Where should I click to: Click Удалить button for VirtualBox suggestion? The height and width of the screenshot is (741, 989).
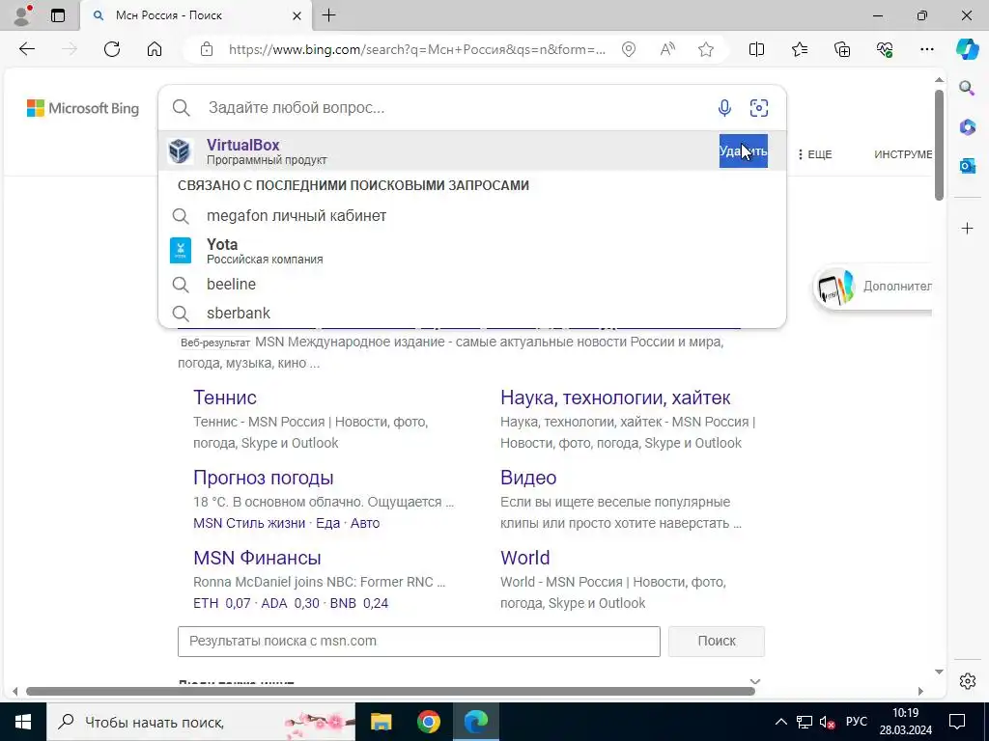743,151
